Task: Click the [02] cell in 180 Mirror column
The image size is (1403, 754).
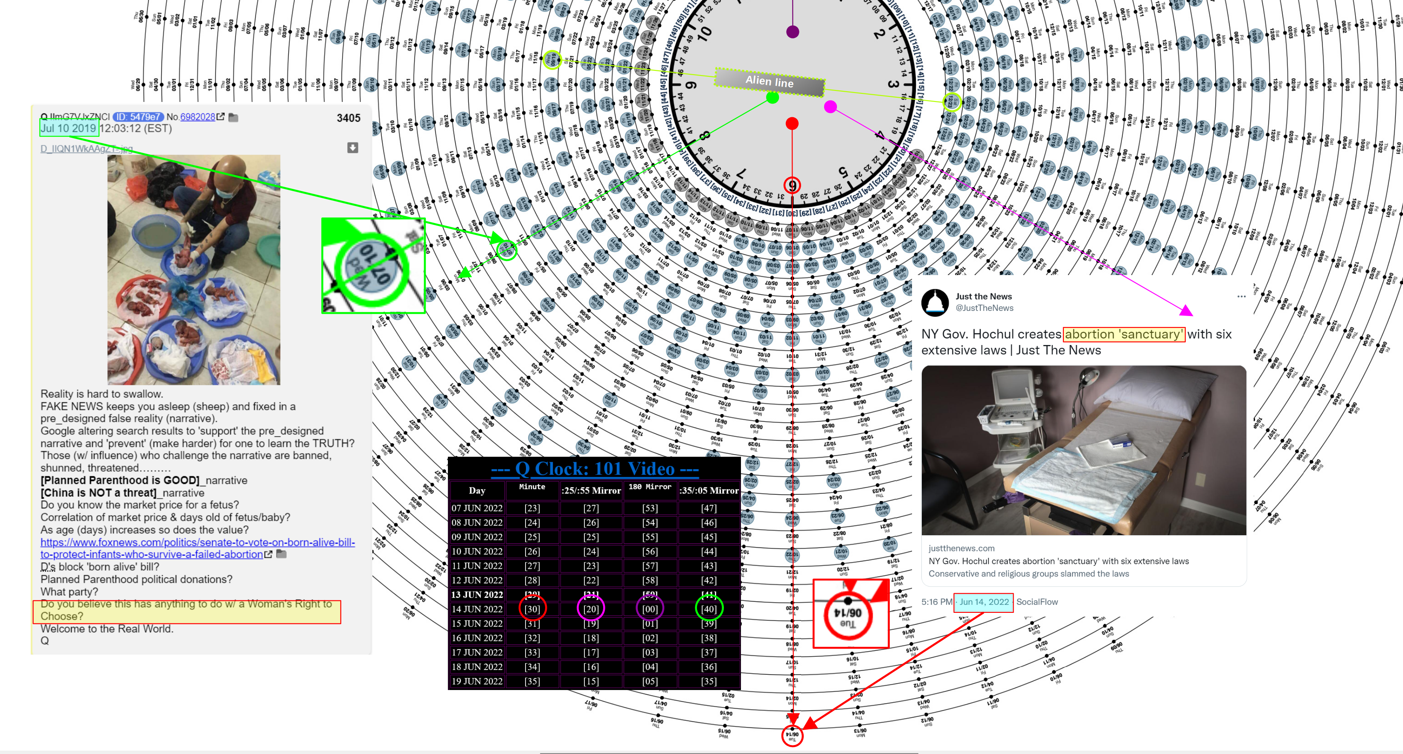Action: click(650, 638)
